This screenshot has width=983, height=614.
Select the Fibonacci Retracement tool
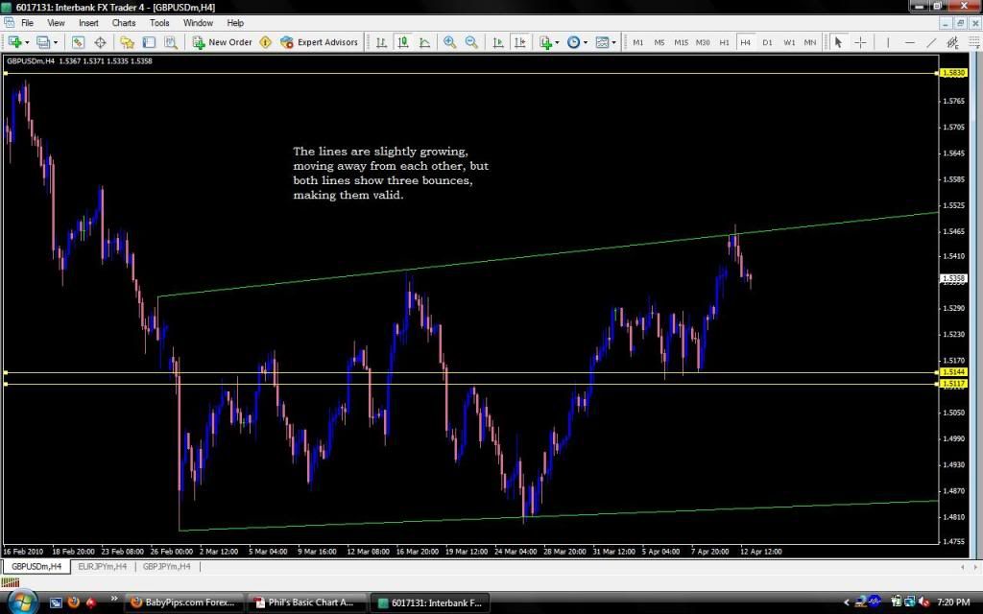coord(974,42)
